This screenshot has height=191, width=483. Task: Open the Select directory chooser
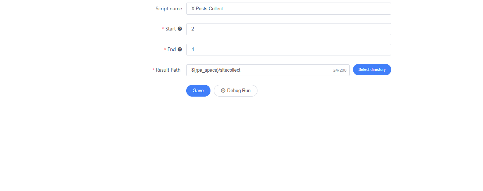[372, 70]
